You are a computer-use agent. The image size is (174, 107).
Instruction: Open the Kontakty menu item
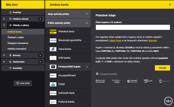(x=23, y=68)
